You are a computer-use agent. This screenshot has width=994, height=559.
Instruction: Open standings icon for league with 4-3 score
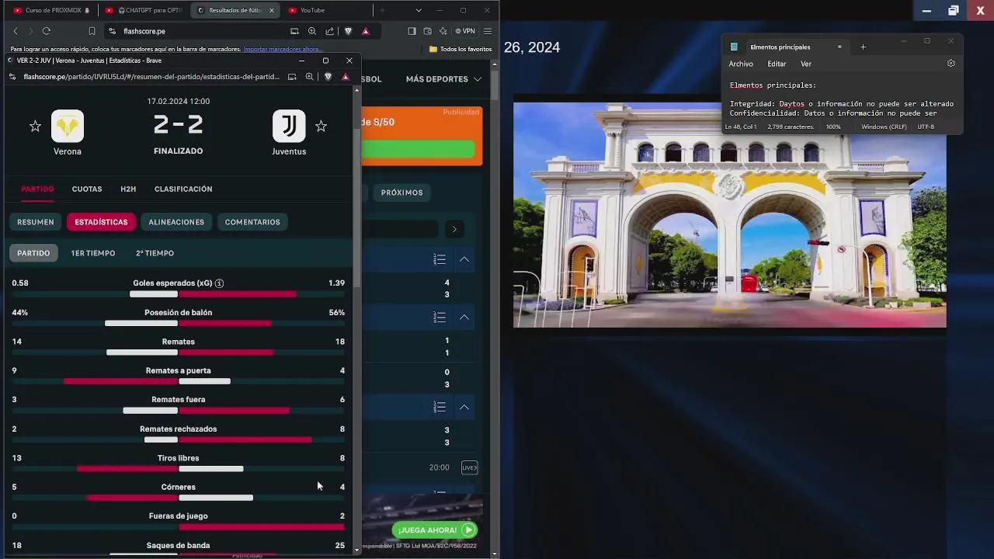click(440, 259)
